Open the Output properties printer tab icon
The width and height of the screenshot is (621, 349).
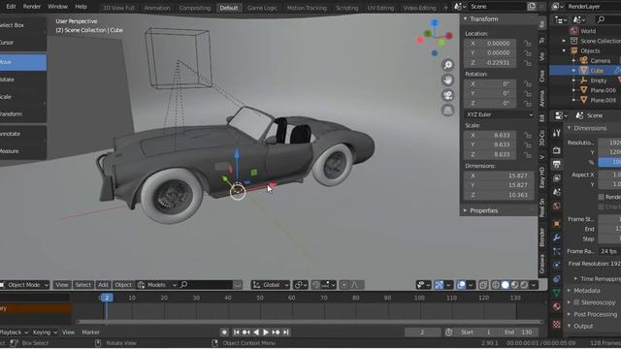click(x=556, y=164)
